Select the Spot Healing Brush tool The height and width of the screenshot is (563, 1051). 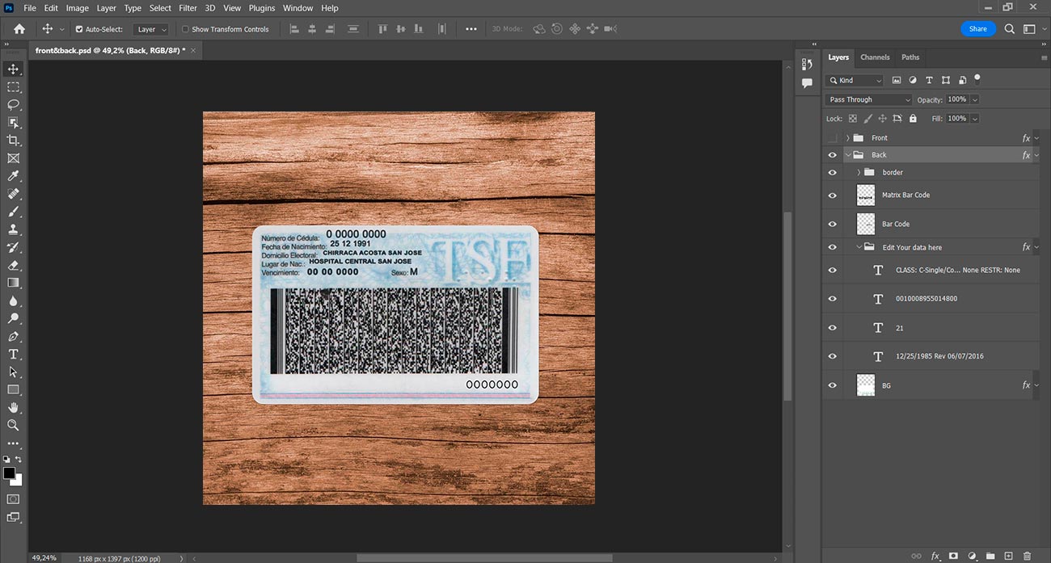[x=13, y=194]
